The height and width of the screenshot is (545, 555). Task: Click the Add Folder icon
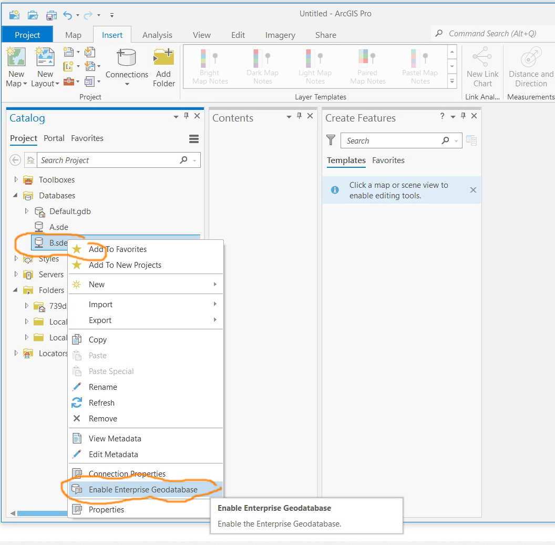click(163, 57)
